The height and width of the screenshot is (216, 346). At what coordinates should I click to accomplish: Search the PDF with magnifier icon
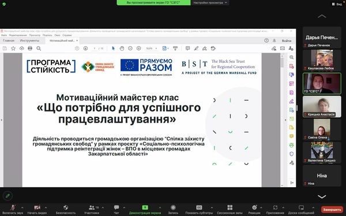tap(39, 48)
